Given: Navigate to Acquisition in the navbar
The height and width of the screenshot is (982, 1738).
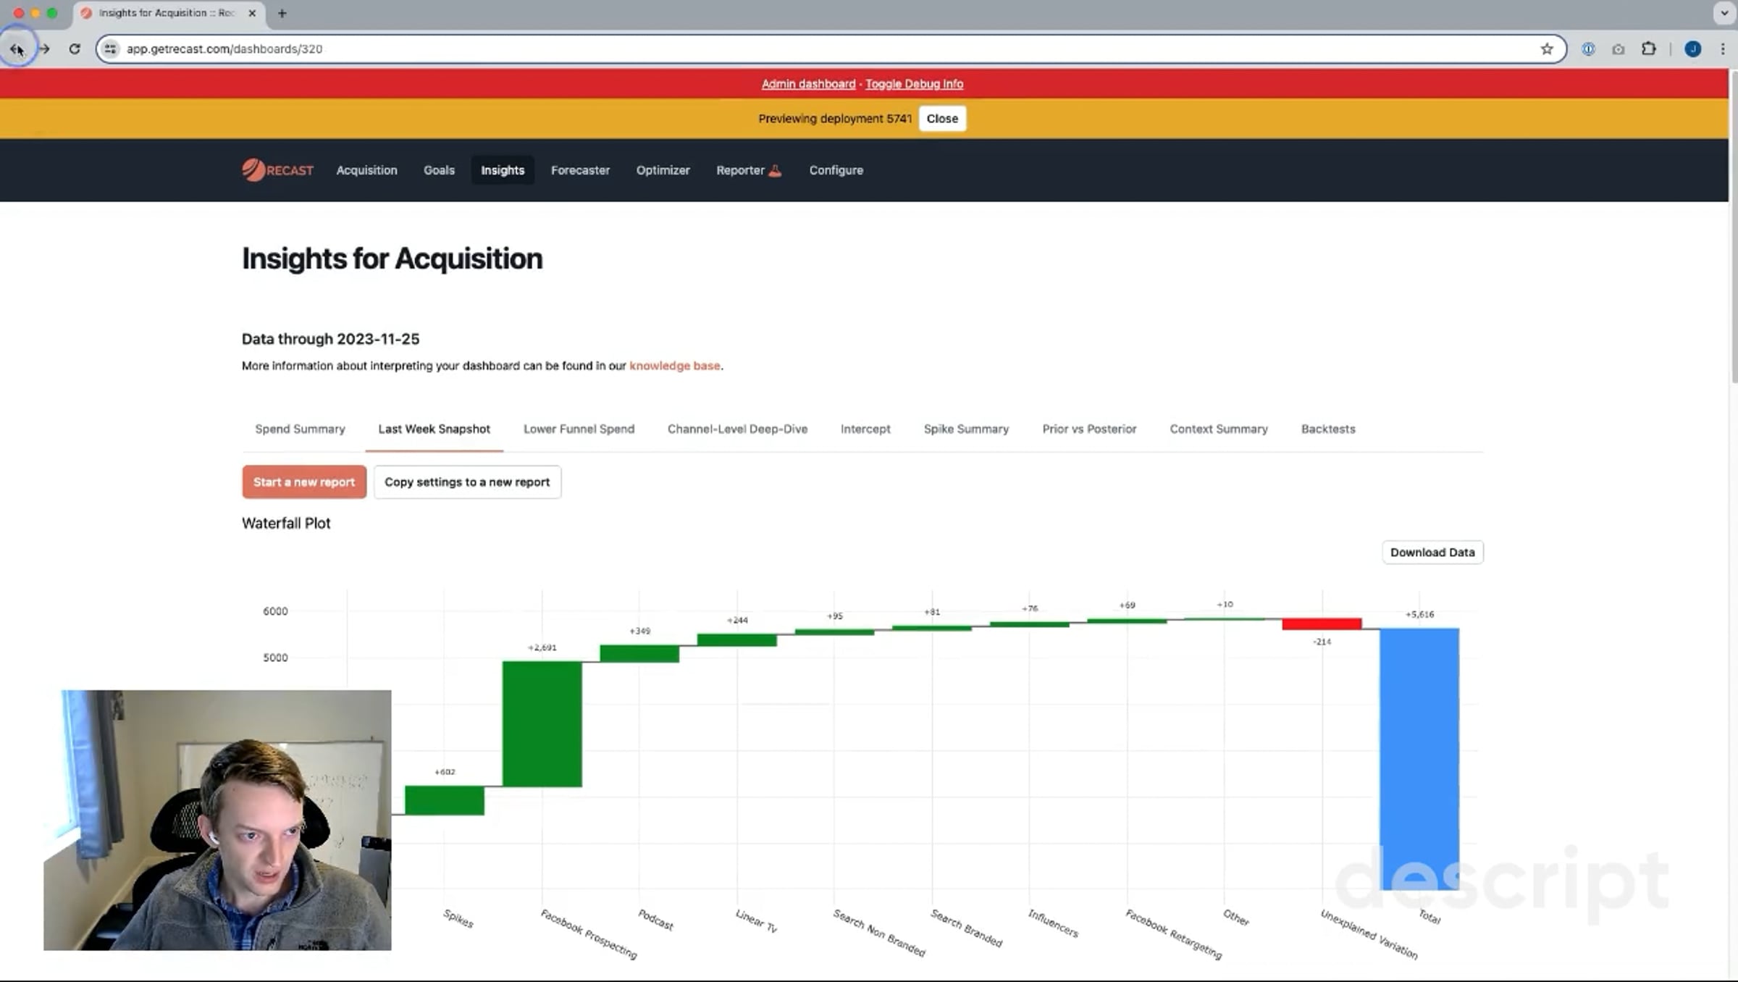Looking at the screenshot, I should point(366,170).
